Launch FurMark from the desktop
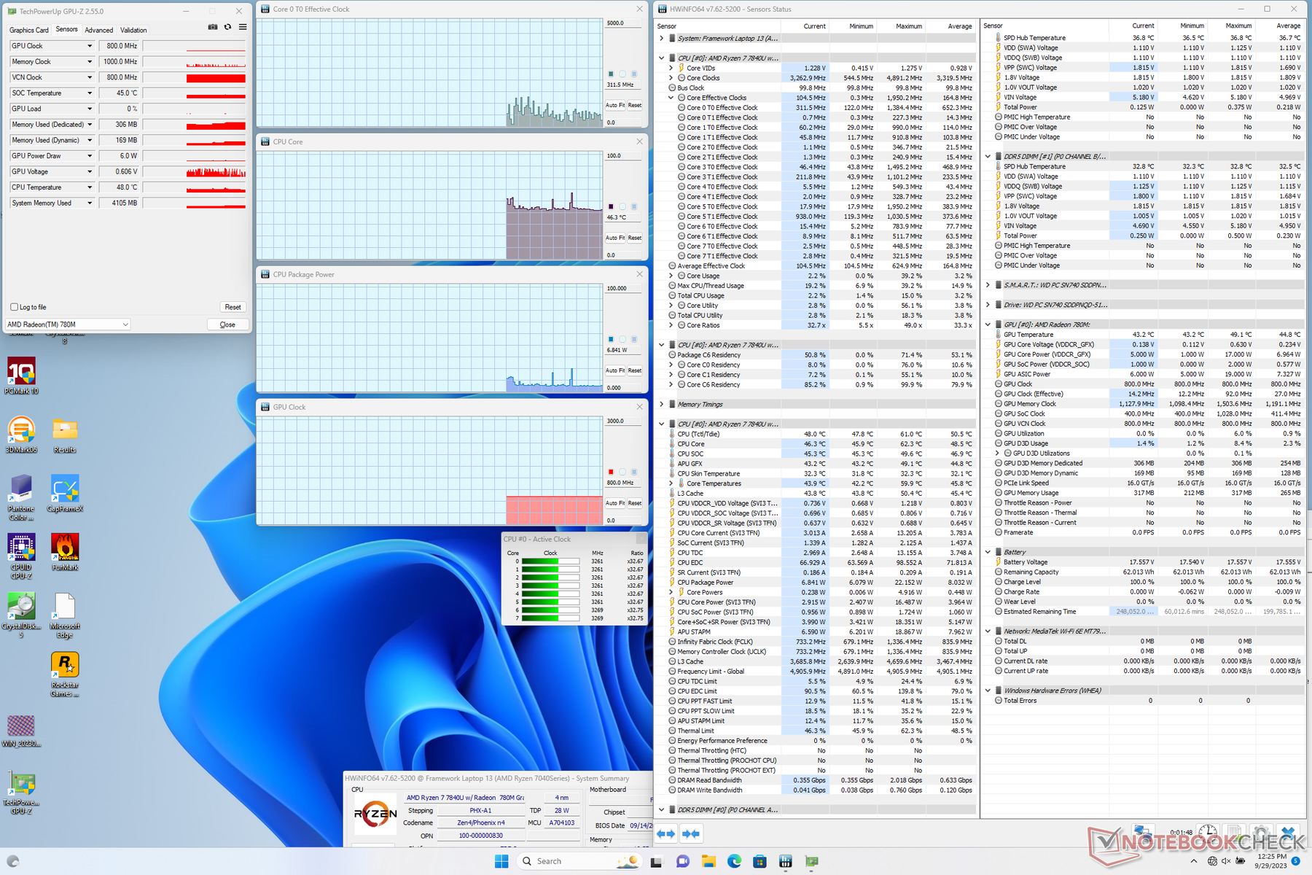This screenshot has height=875, width=1312. tap(65, 552)
